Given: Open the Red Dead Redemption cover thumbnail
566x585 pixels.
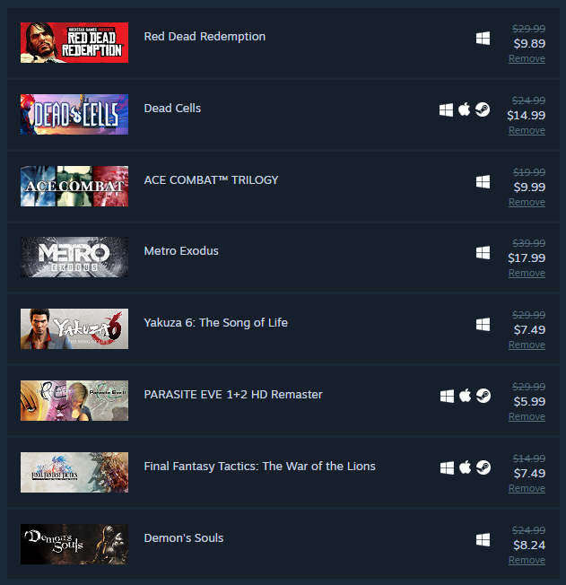Looking at the screenshot, I should pos(74,42).
